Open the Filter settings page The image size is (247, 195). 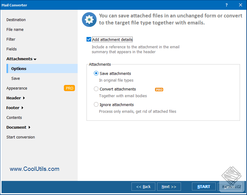pyautogui.click(x=11, y=39)
